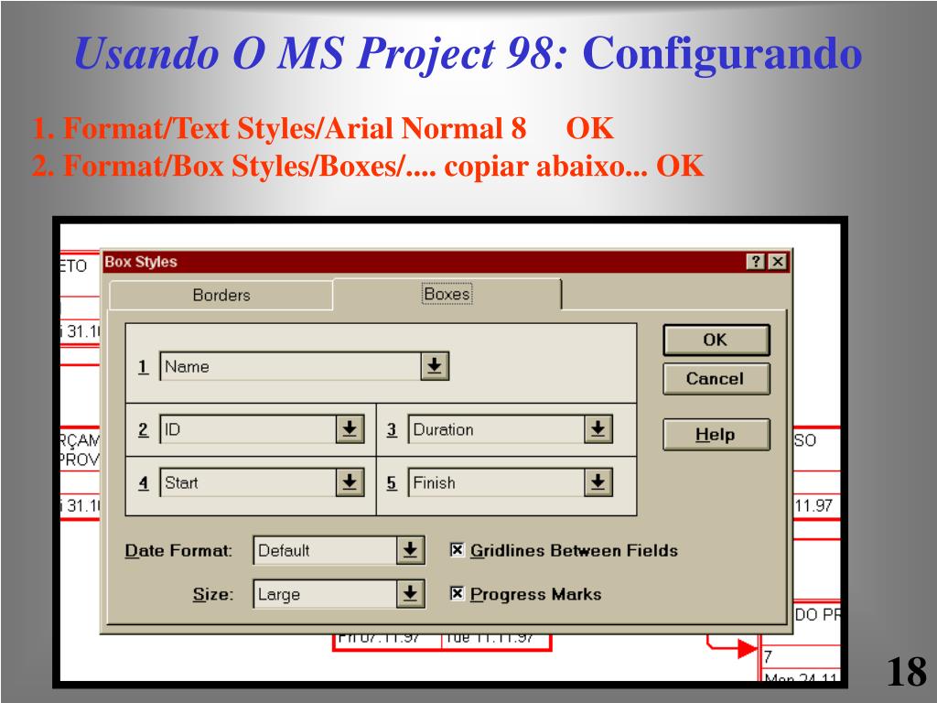Select the Boxes tab
The width and height of the screenshot is (937, 703).
coord(447,294)
